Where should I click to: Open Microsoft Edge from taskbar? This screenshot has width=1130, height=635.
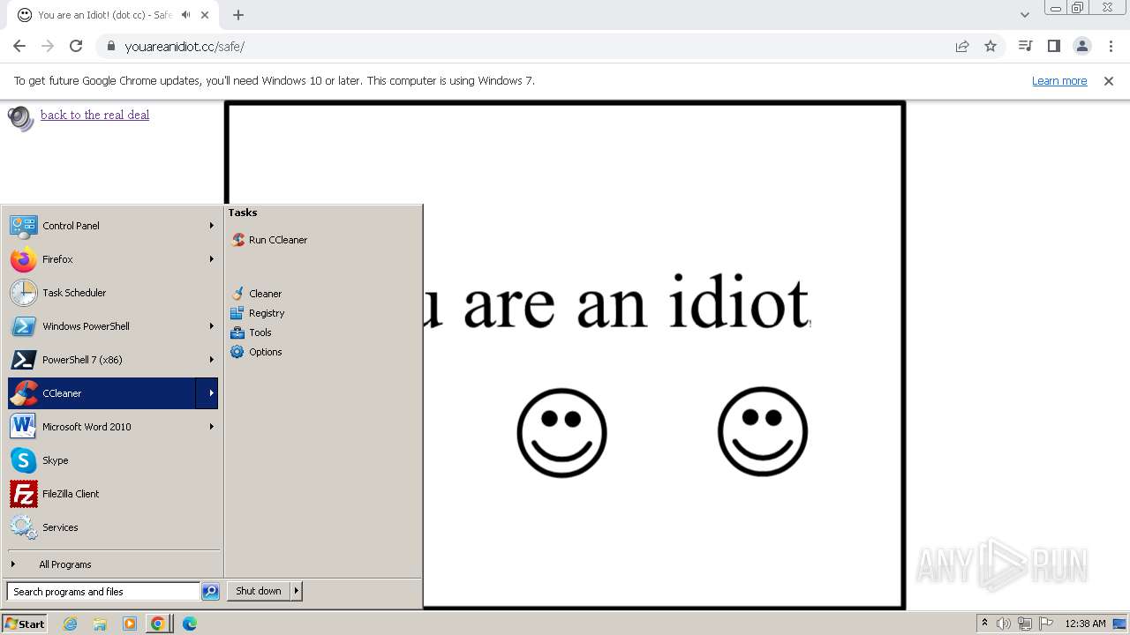pos(190,624)
